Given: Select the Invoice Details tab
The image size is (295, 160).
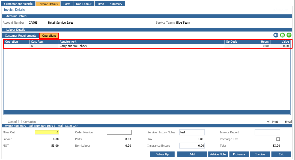Looking at the screenshot, I should (x=48, y=4).
